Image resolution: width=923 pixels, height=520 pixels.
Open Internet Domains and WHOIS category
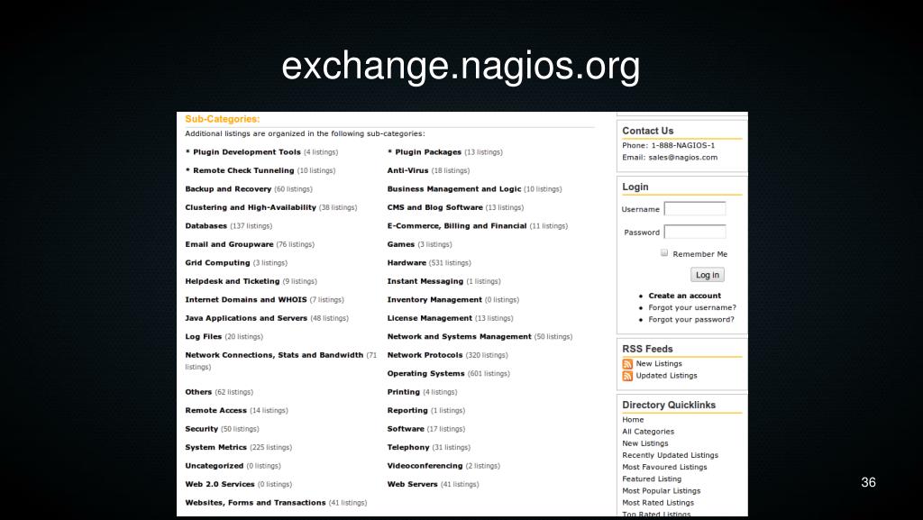(245, 300)
